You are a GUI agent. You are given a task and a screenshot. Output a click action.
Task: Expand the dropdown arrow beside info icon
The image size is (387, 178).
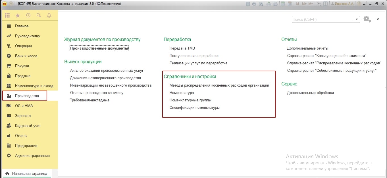[x=364, y=4]
